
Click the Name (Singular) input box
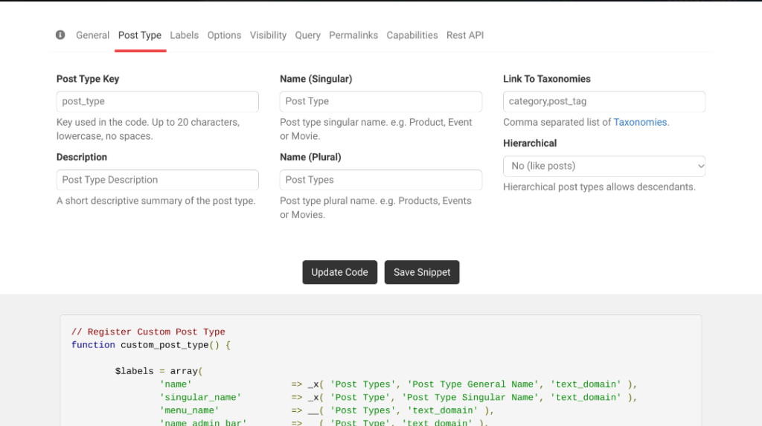click(x=381, y=102)
